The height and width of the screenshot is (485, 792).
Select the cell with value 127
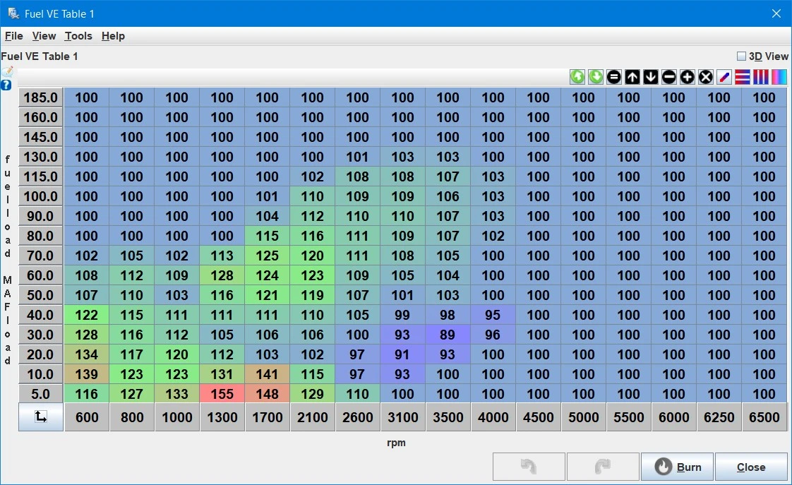tap(131, 393)
